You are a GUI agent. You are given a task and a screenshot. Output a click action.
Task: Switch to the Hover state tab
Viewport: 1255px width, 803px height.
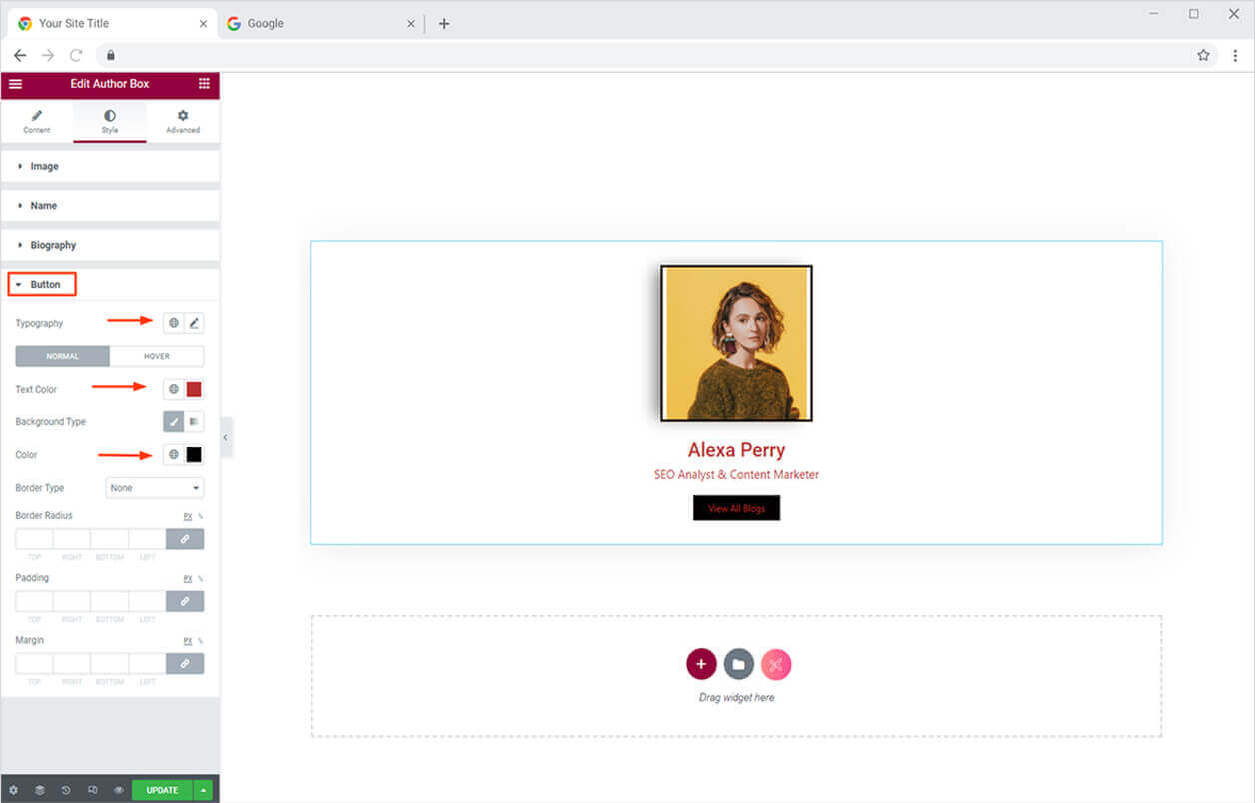157,356
